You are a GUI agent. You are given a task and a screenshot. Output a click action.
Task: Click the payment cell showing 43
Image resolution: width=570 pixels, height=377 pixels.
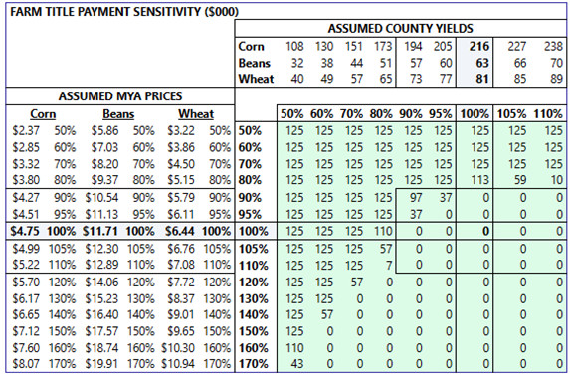click(297, 364)
